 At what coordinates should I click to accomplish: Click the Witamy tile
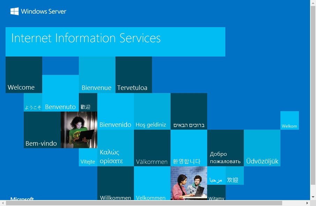216,192
